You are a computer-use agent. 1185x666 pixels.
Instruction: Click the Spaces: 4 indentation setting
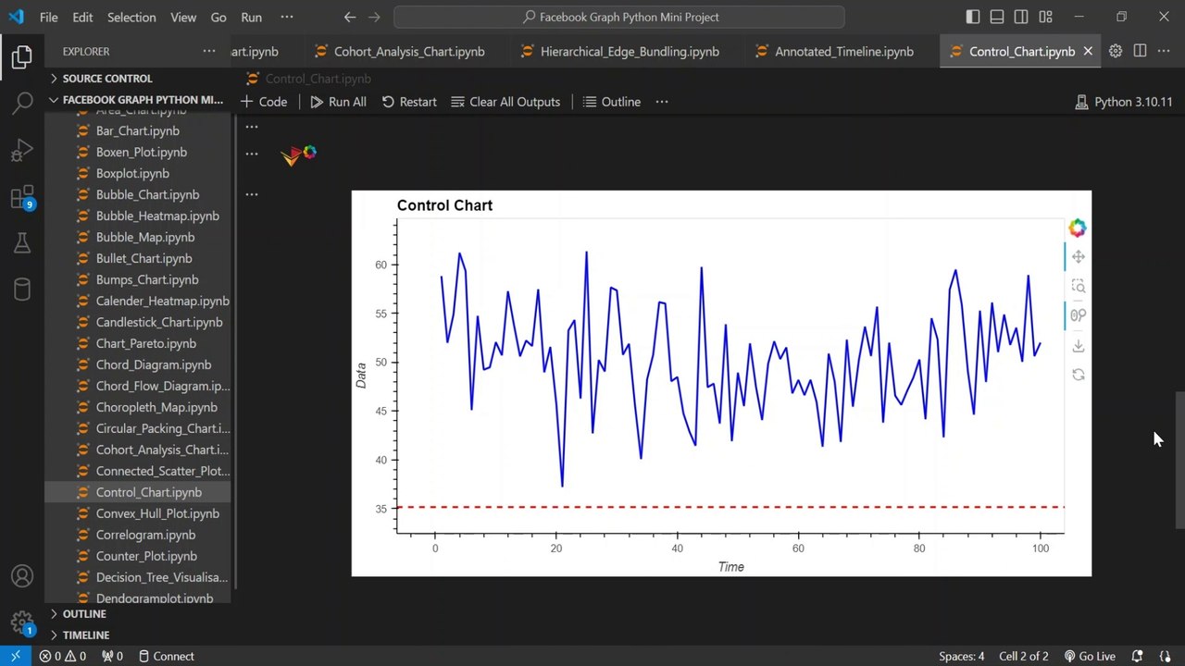click(962, 656)
